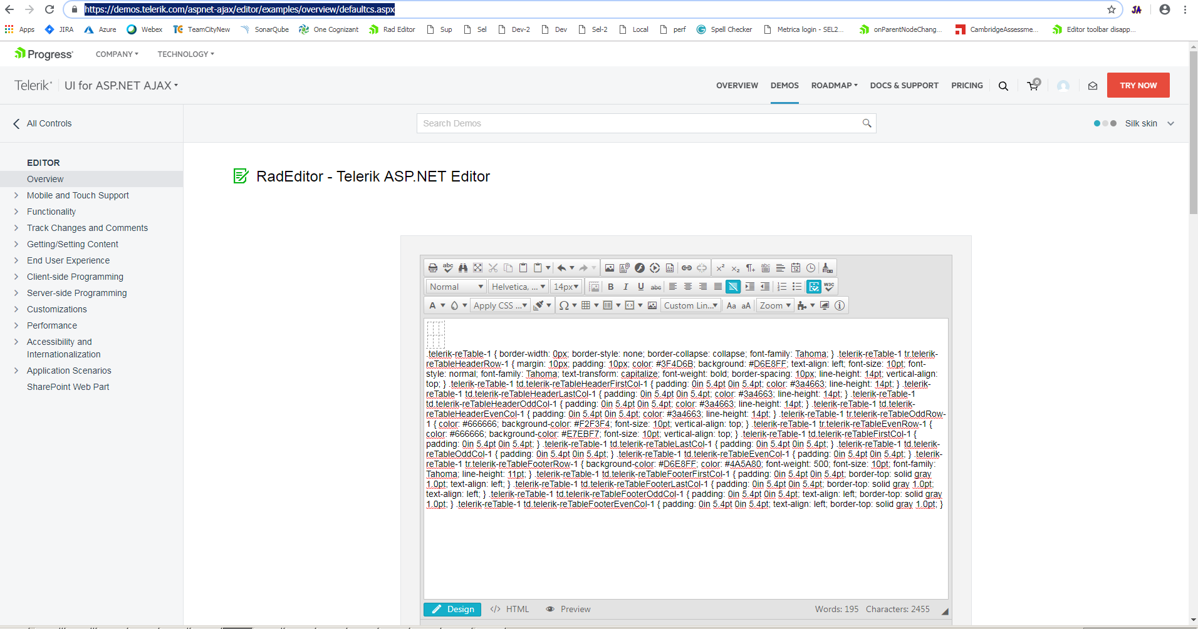
Task: Open SharePoint Web Part link
Action: tap(68, 387)
